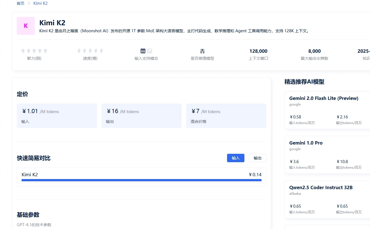Select the 输入 comparison toggle
370x229 pixels.
tap(236, 158)
